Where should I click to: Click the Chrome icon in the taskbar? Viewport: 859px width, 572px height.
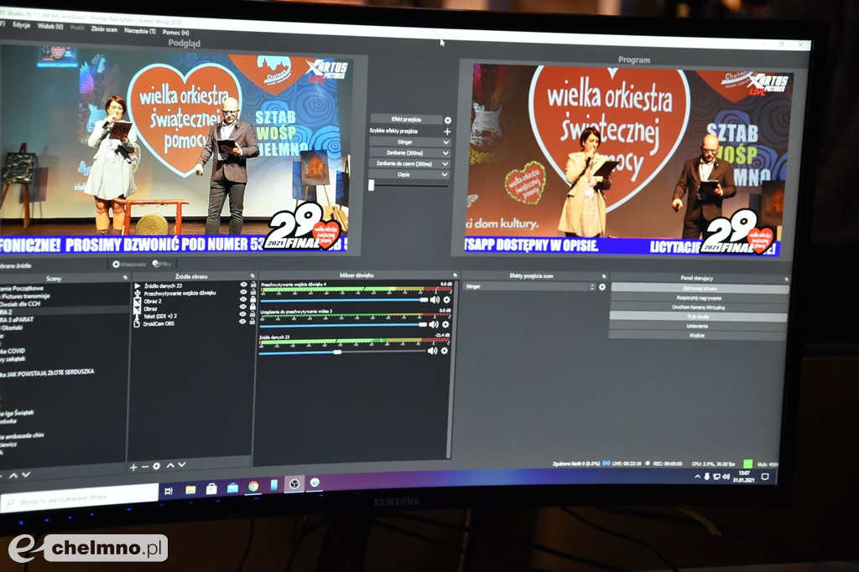(x=252, y=487)
